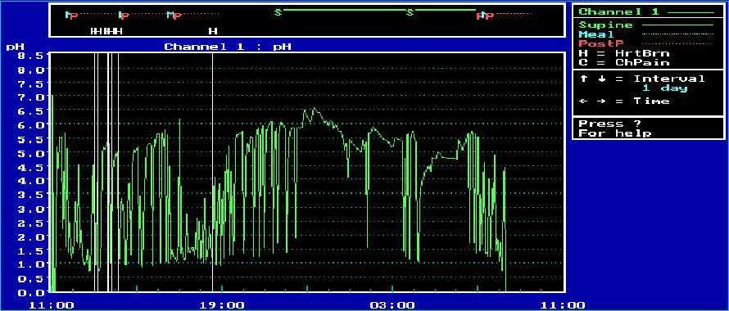Click the right arrow for Time

click(601, 101)
